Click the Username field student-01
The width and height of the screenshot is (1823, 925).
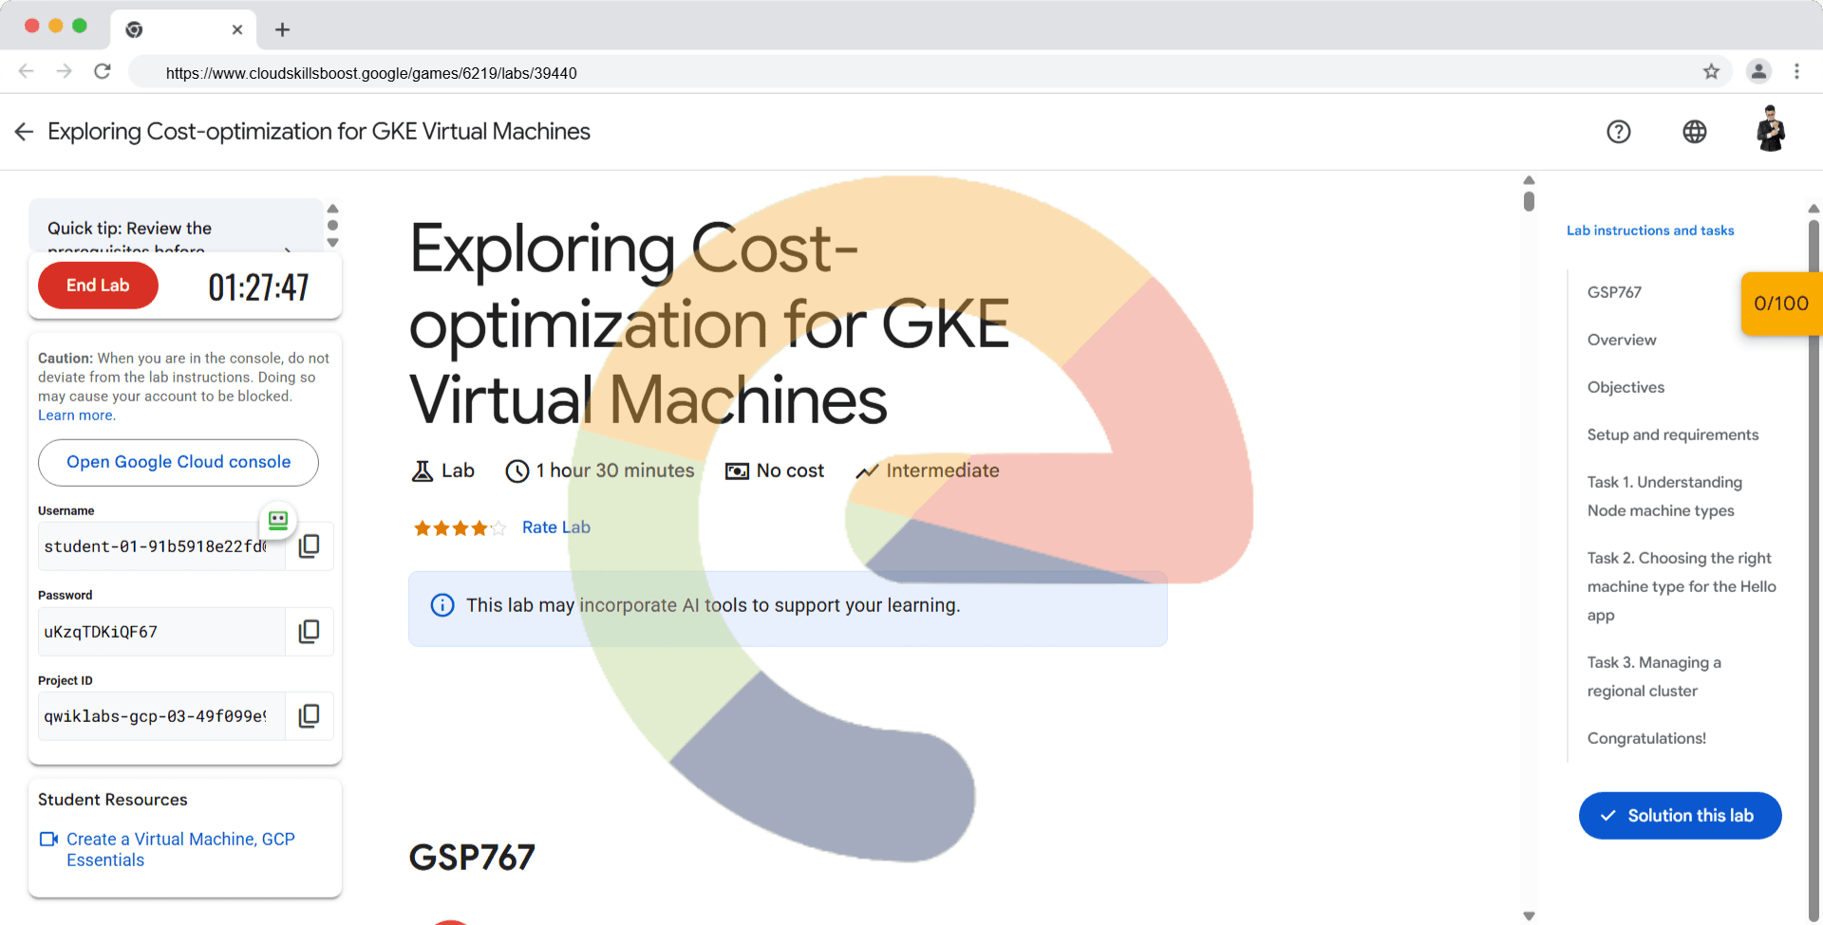pyautogui.click(x=161, y=546)
